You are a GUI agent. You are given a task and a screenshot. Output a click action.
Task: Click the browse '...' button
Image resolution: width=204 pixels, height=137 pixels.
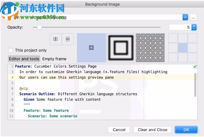point(193,17)
